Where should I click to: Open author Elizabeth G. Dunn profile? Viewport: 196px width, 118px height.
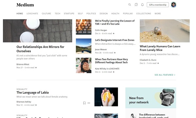point(148,60)
